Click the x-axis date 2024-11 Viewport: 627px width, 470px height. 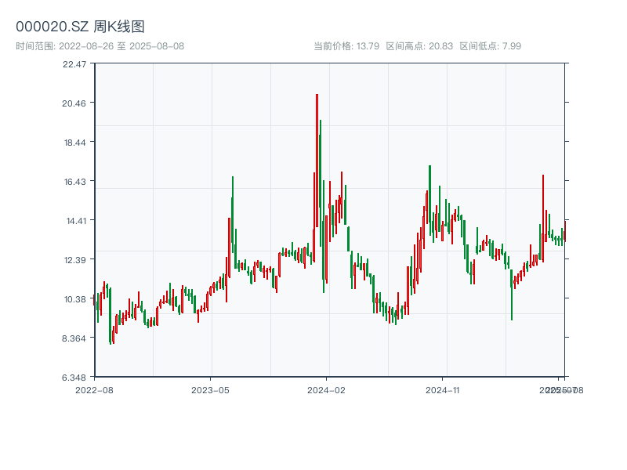(442, 390)
